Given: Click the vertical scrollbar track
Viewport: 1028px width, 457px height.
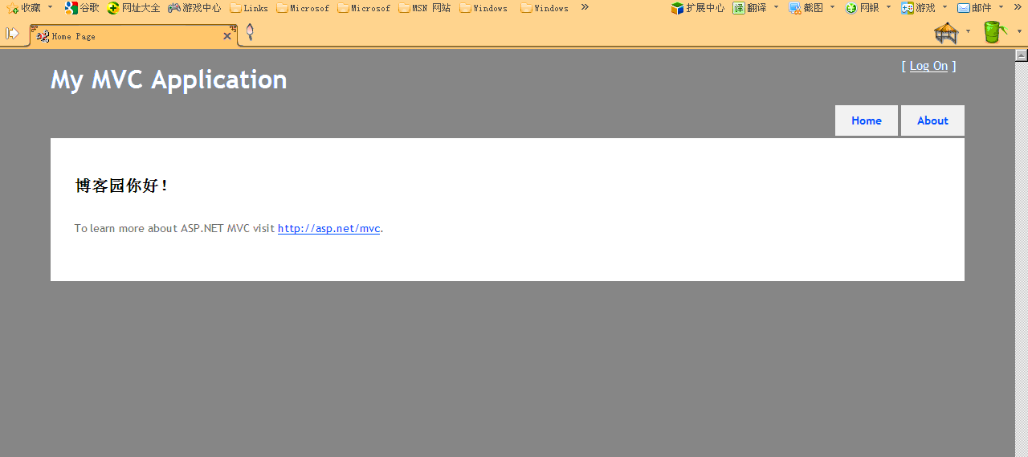Looking at the screenshot, I should coord(1022,259).
